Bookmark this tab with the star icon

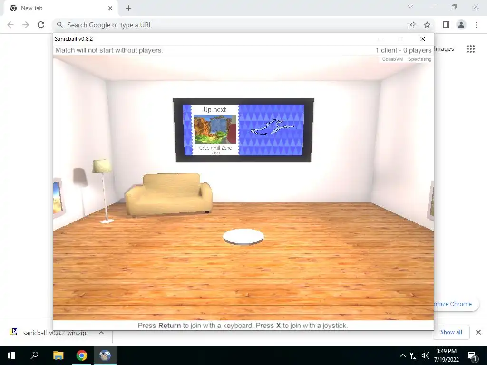pos(427,25)
